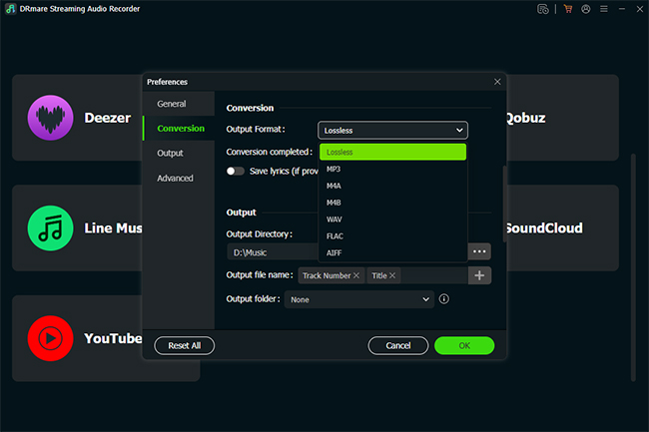Remove the Title tag from file name
This screenshot has width=649, height=432.
[392, 275]
